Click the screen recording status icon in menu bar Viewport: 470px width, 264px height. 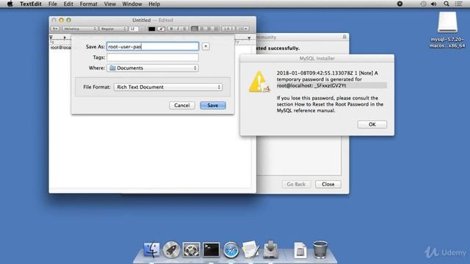pyautogui.click(x=399, y=4)
